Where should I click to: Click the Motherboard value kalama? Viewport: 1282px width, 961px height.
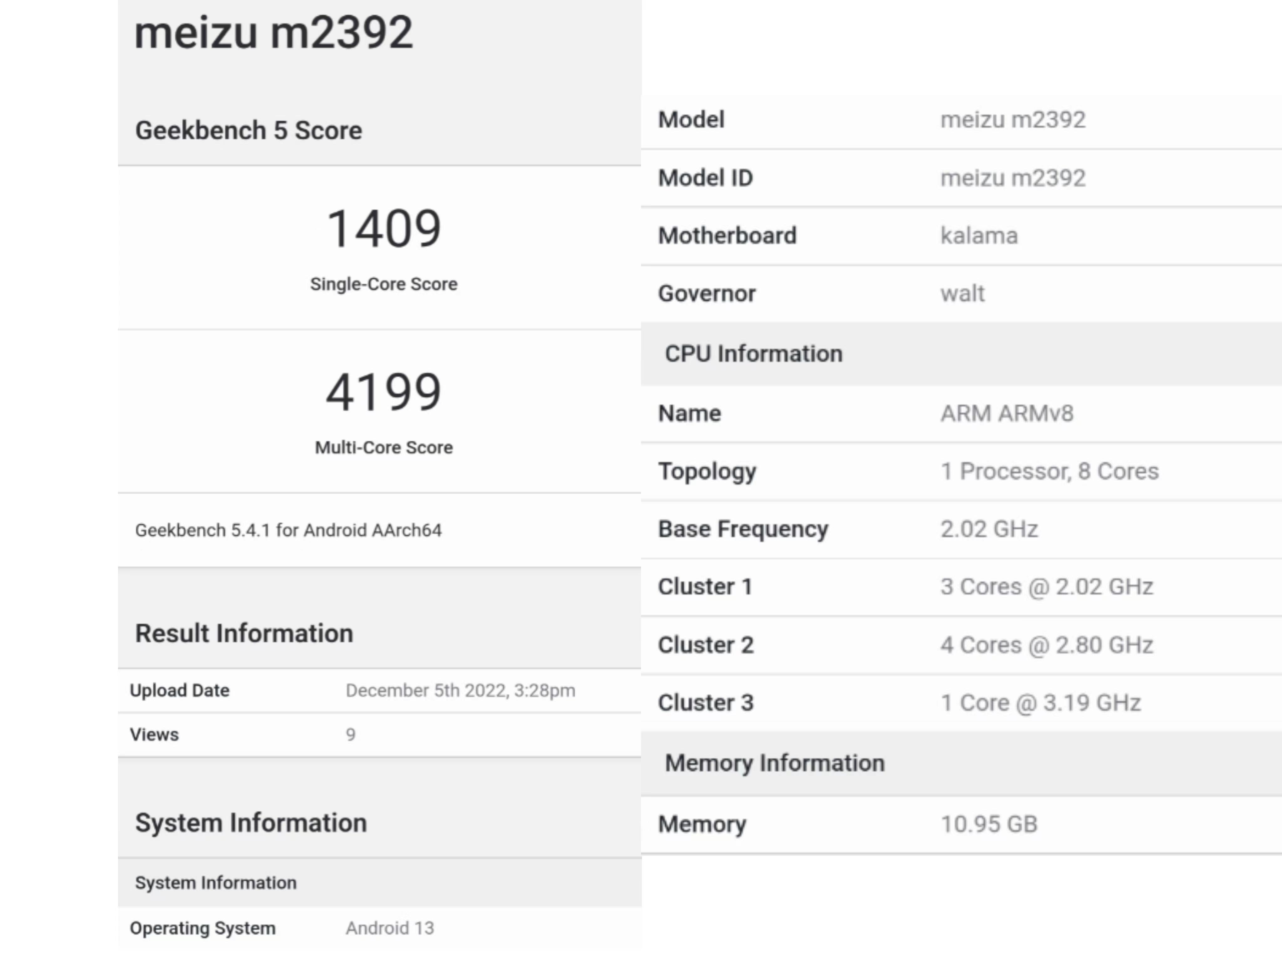click(979, 236)
